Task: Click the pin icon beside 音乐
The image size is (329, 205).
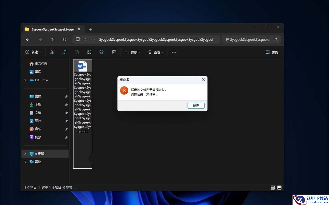Action: (x=66, y=129)
